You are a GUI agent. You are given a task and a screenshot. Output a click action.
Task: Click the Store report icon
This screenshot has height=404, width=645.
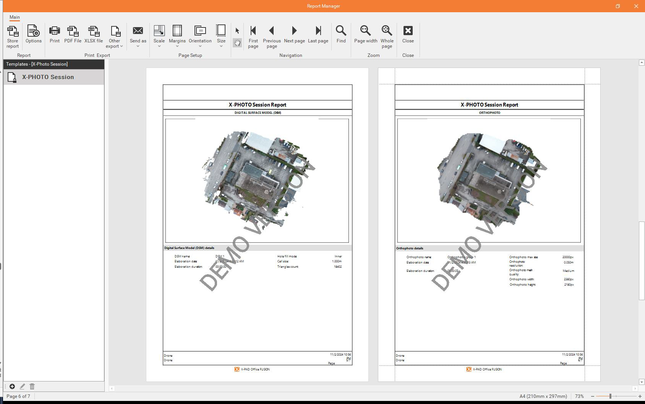(x=13, y=36)
